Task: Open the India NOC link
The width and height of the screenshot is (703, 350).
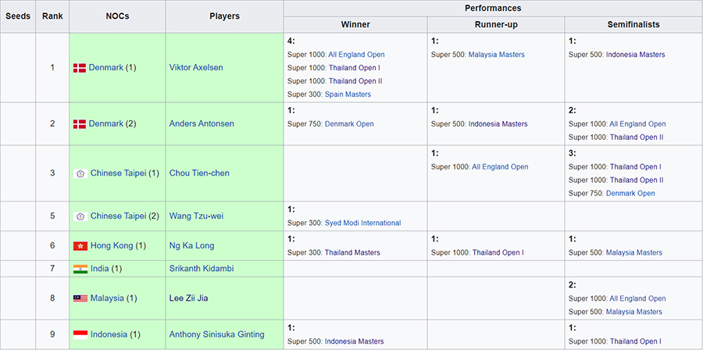Action: tap(99, 269)
